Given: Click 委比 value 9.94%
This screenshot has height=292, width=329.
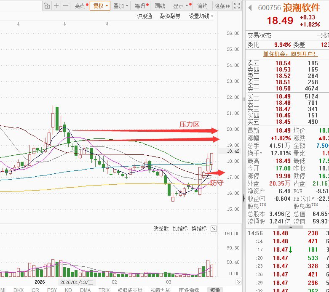Looking at the screenshot, I should [x=282, y=45].
